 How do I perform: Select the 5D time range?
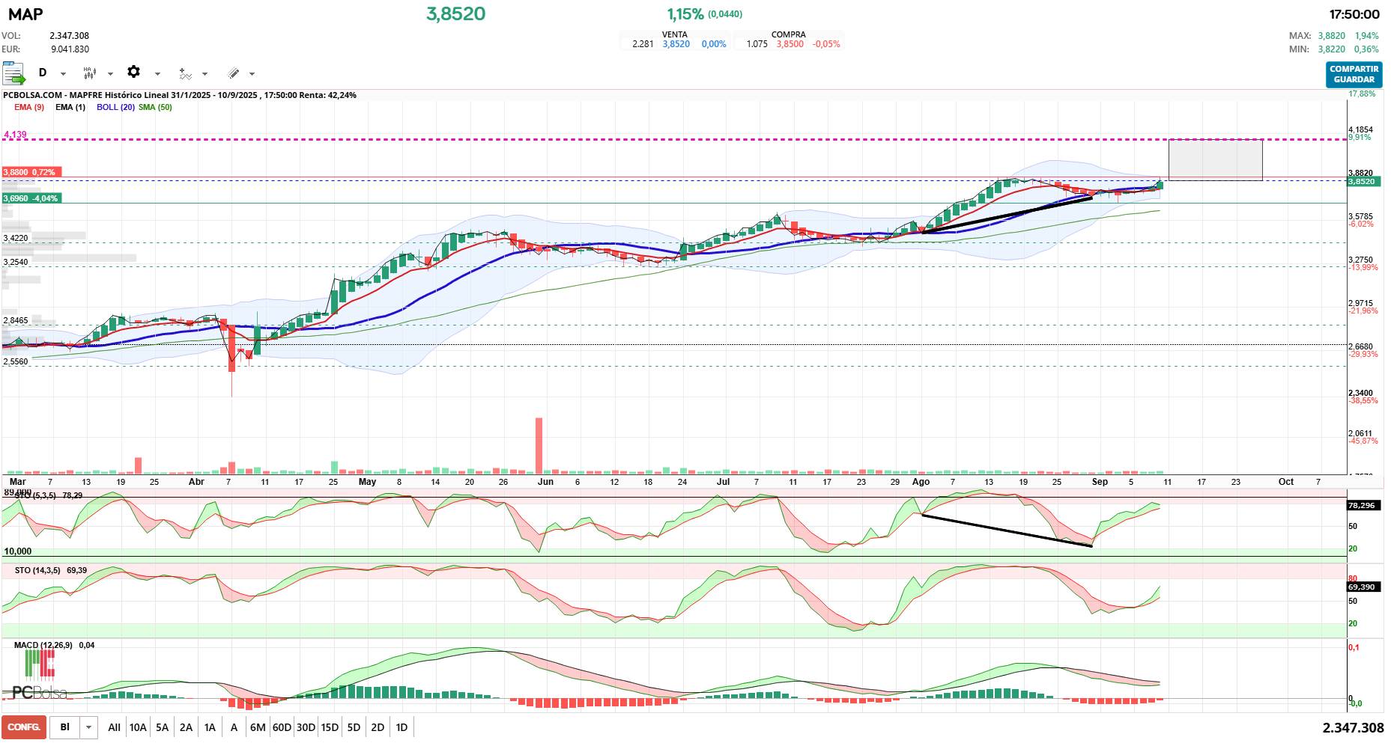pyautogui.click(x=354, y=727)
